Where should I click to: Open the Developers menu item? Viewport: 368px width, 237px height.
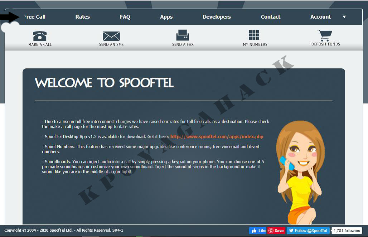tap(217, 17)
